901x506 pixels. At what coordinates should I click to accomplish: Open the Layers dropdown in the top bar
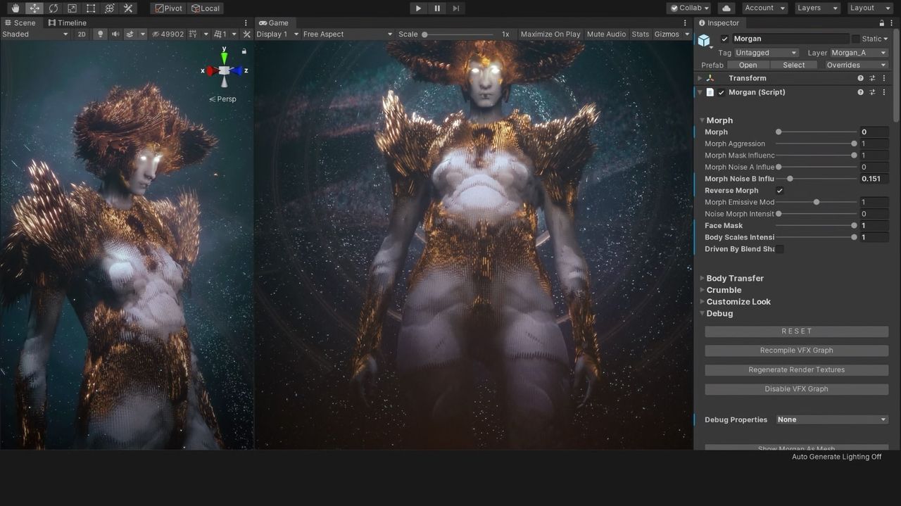816,8
